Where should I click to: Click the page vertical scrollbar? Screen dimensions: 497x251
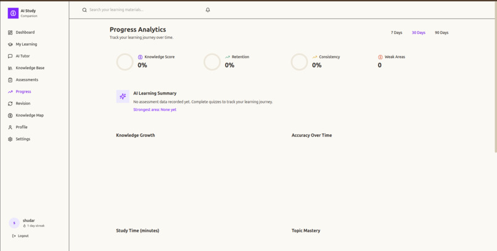click(495, 76)
